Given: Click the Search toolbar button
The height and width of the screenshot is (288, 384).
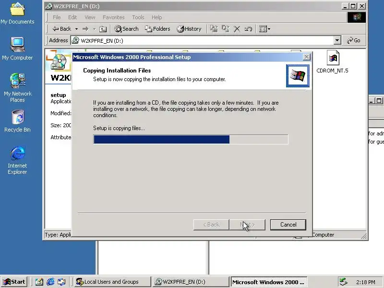Looking at the screenshot, I should [x=126, y=29].
